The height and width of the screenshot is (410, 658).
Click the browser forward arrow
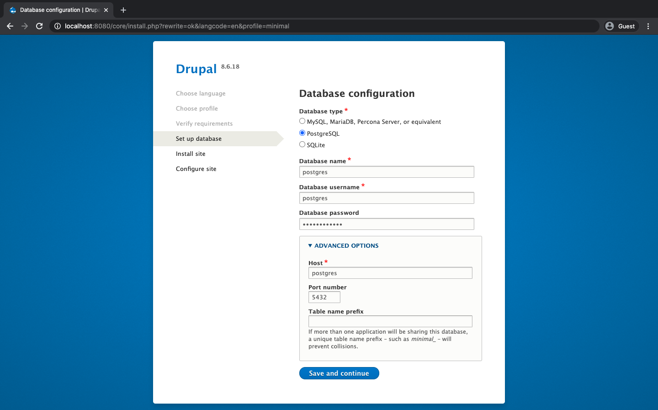tap(25, 26)
